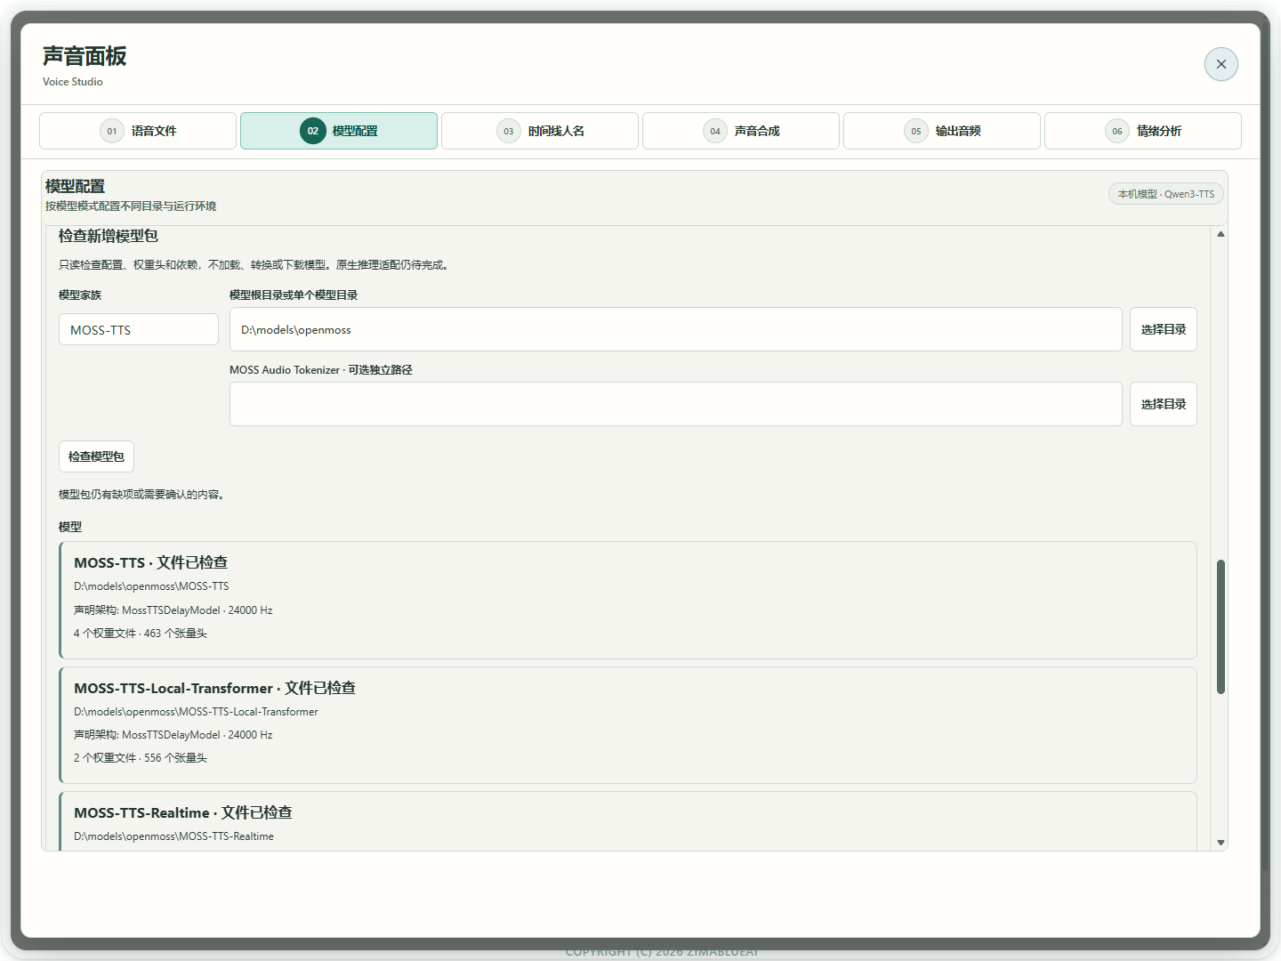Screen dimensions: 1281x961
Task: Click the path D:\models\openmoss\MOSS-TTS
Action: pyautogui.click(x=151, y=586)
